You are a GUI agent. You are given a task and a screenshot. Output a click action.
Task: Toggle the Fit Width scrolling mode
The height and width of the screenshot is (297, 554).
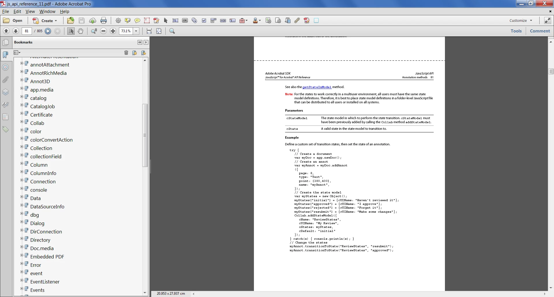(149, 31)
